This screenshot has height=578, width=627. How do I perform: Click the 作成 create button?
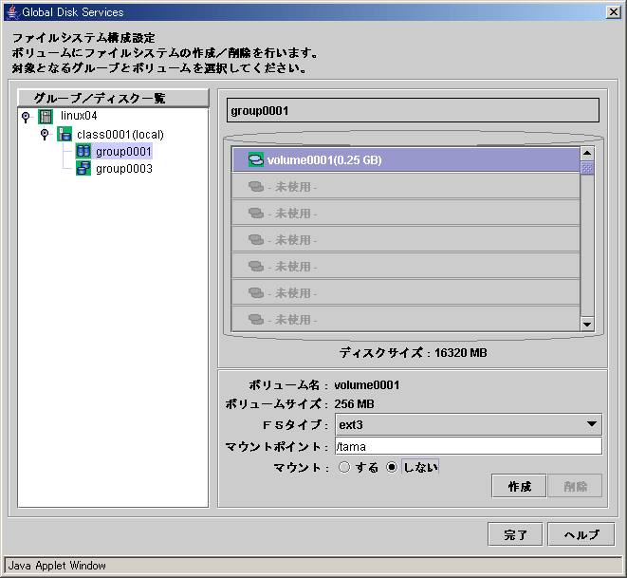tap(519, 486)
